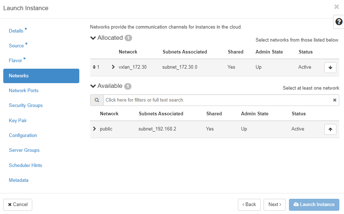Focus the network filter search field
Screen dimensions: 344x214
tap(217, 100)
